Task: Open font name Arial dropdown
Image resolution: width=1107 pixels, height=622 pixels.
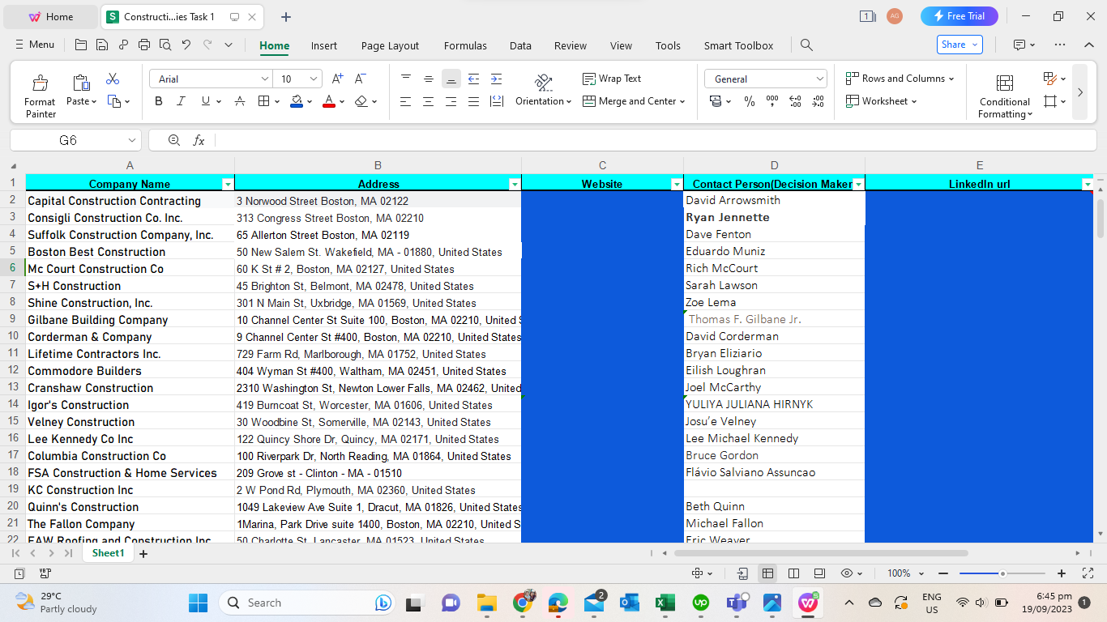Action: pyautogui.click(x=265, y=79)
